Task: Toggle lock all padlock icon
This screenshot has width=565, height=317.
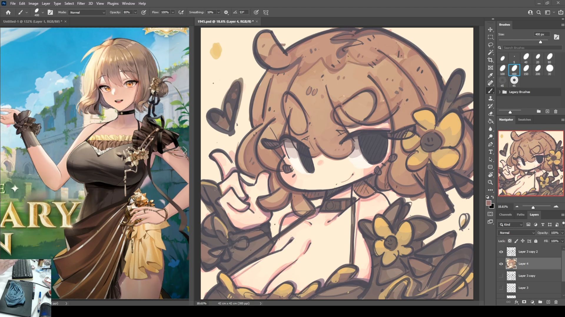Action: tap(536, 241)
